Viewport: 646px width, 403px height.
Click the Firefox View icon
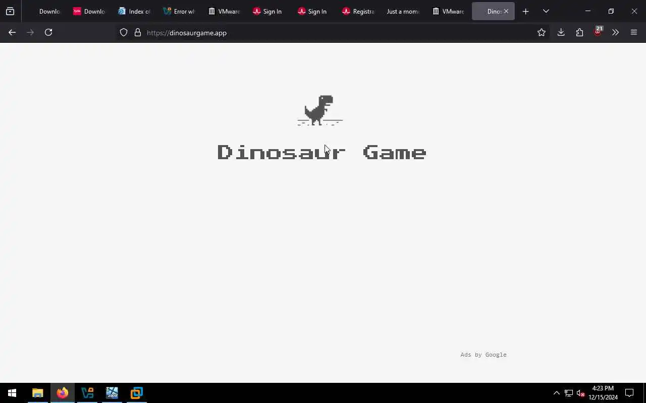tap(10, 11)
